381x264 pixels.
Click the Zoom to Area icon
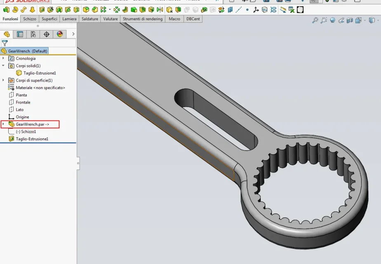(324, 21)
